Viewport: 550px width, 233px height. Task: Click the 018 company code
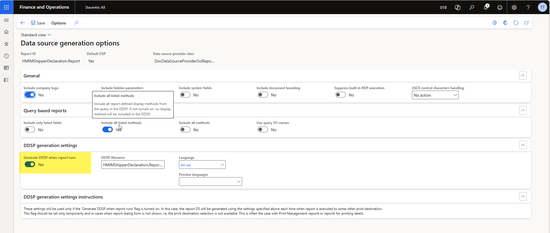point(443,7)
